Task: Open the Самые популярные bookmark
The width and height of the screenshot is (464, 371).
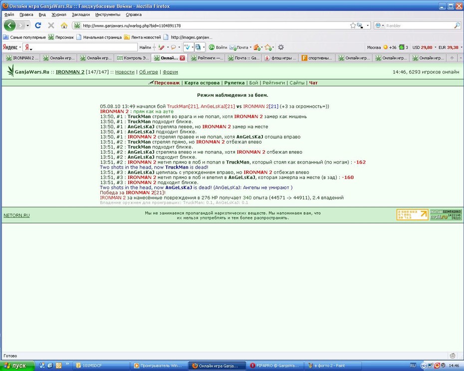Action: click(x=24, y=37)
